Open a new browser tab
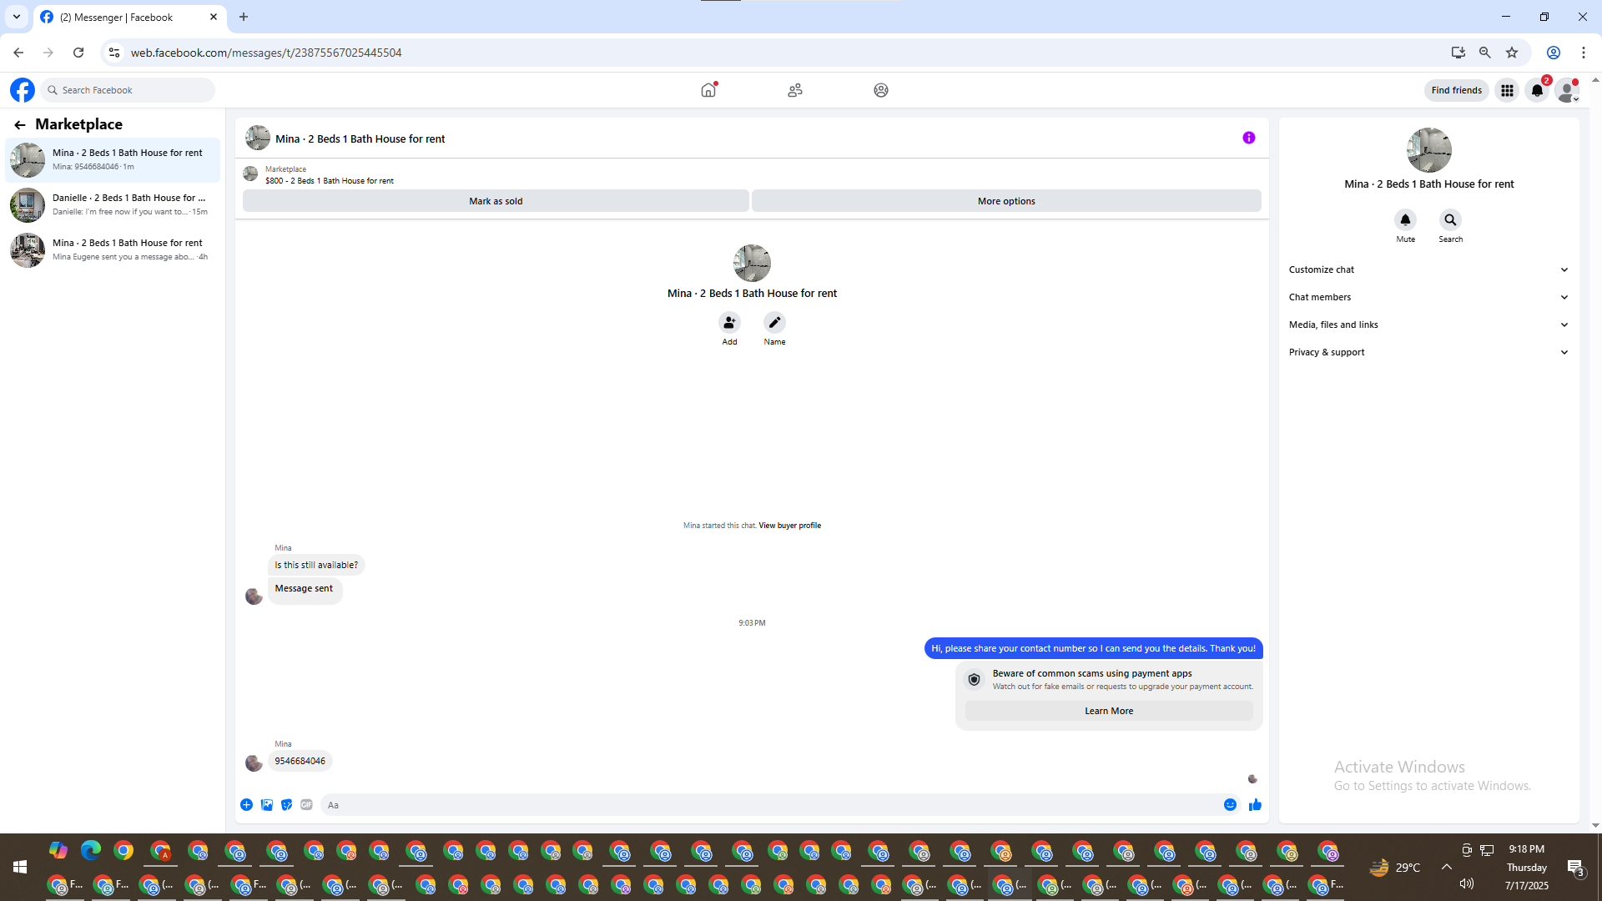1602x901 pixels. (244, 17)
